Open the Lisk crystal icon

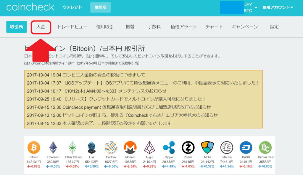(92, 148)
